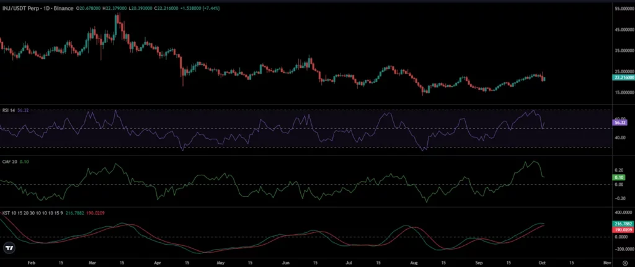
Task: Click the red 190.0209 KST signal tag
Action: tap(623, 229)
